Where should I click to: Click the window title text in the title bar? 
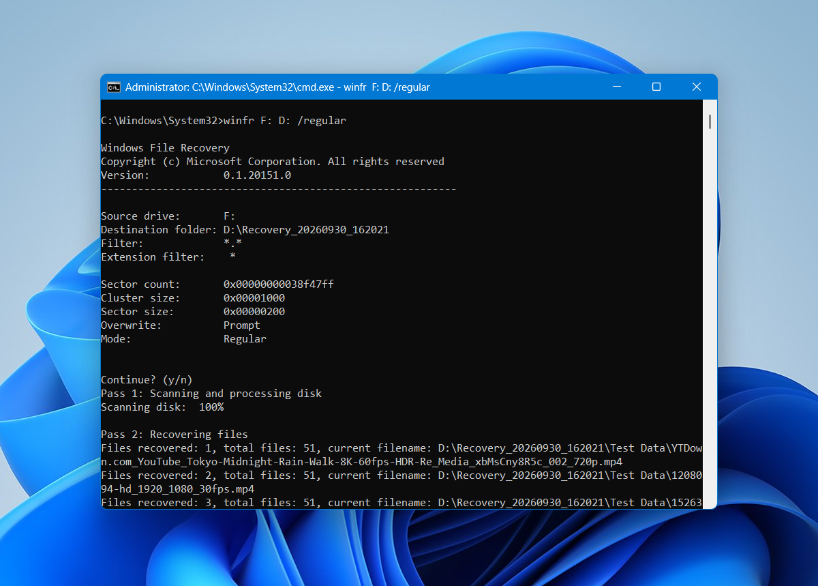(x=277, y=87)
